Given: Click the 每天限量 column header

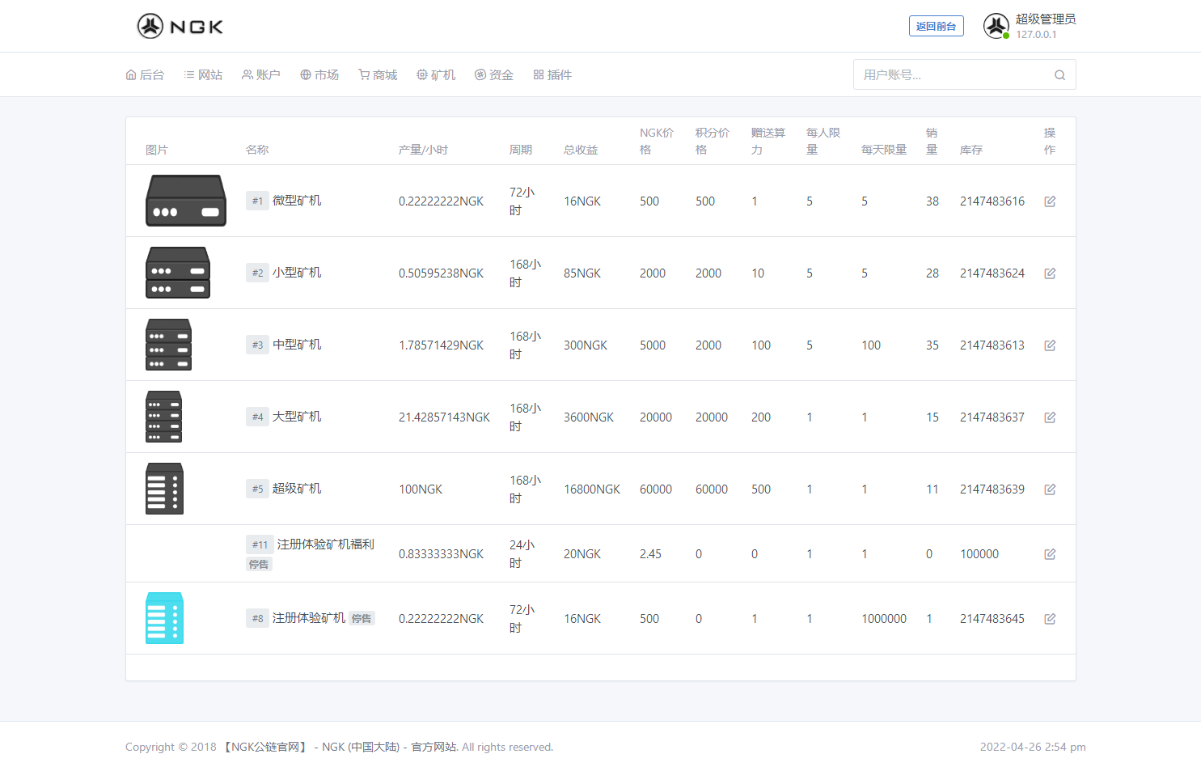Looking at the screenshot, I should click(x=884, y=150).
